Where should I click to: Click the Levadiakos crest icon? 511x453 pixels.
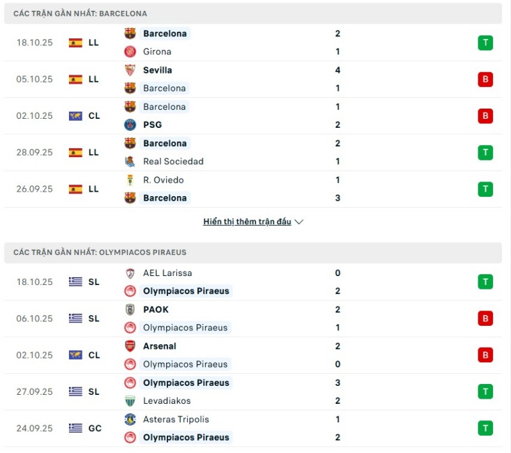130,401
